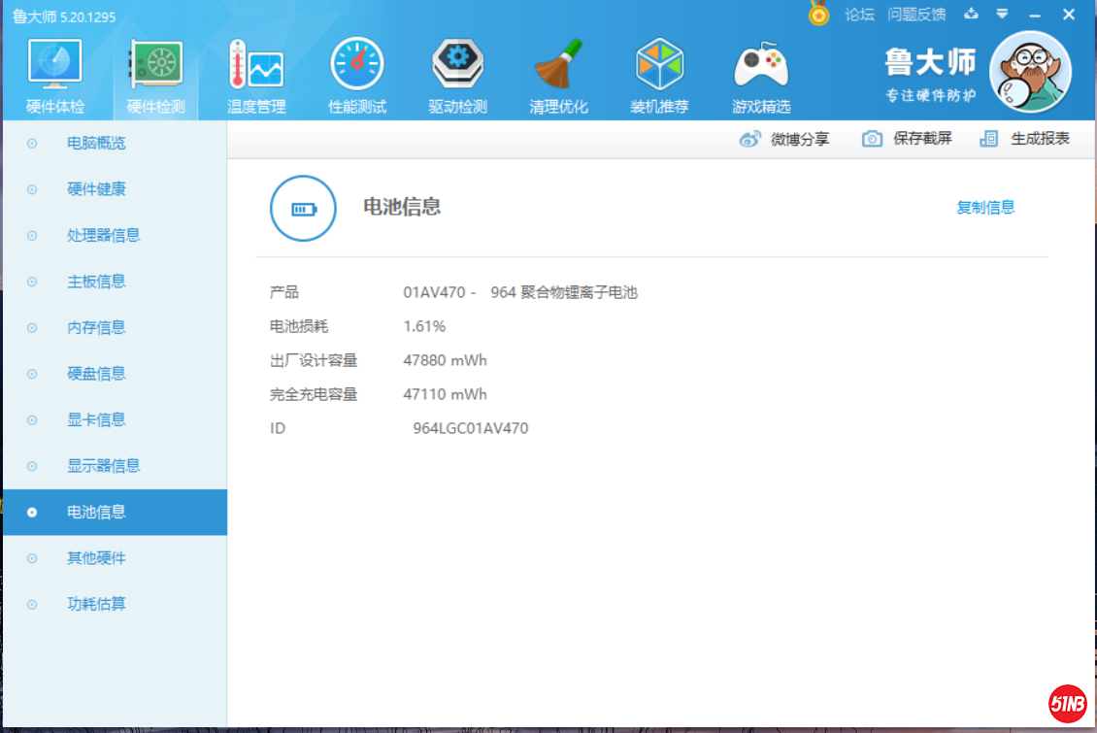Viewport: 1097px width, 733px height.
Task: Click the 复制信息 copy info link
Action: pos(985,207)
